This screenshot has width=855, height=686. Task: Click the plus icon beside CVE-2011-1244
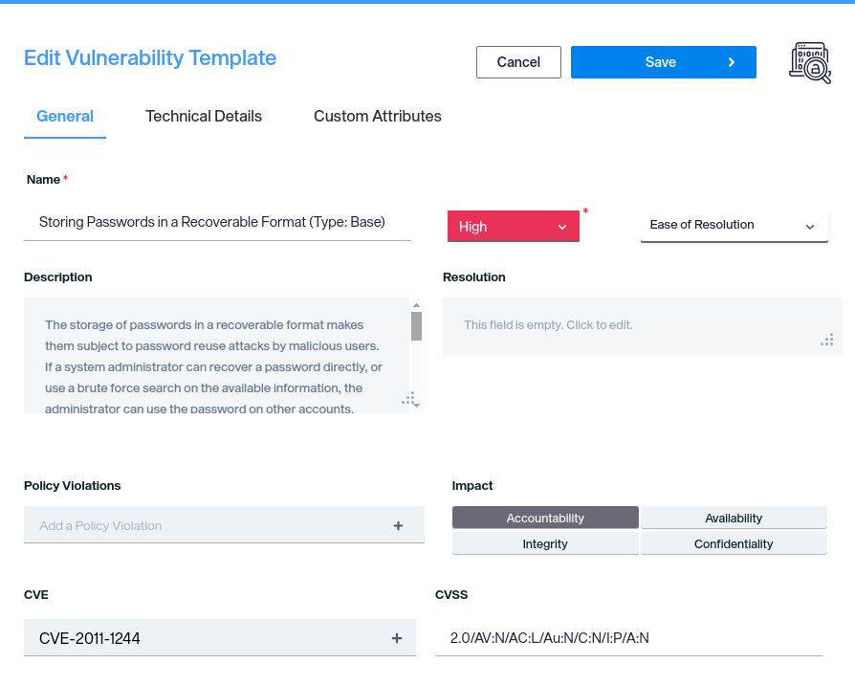[397, 638]
